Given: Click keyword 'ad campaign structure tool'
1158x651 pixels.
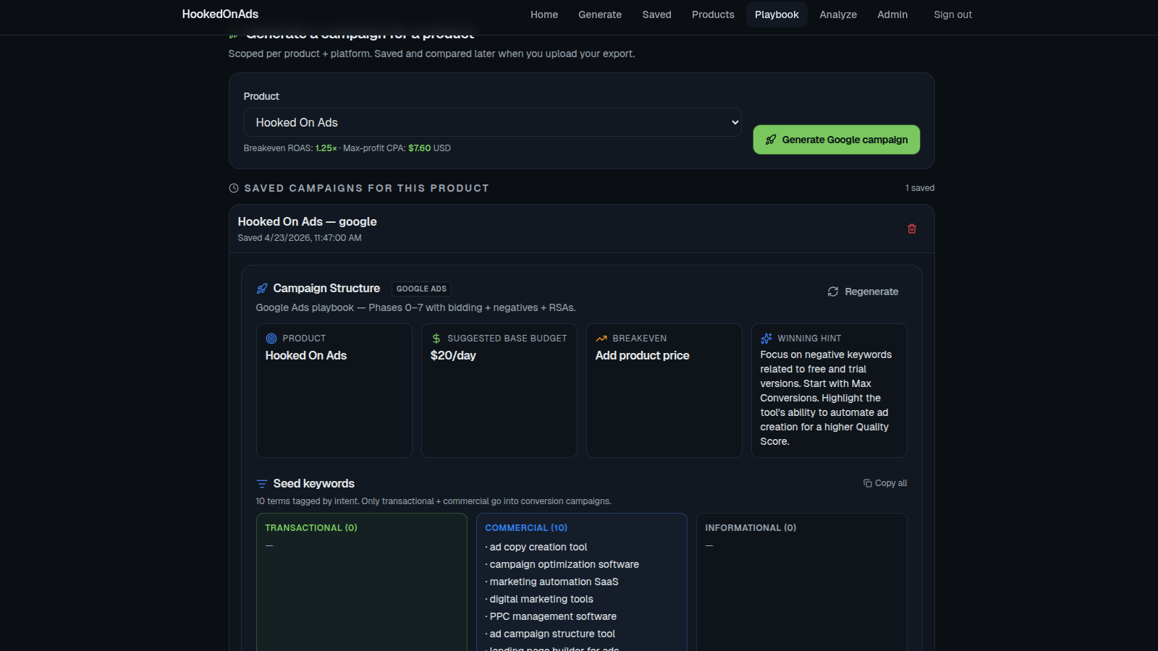Looking at the screenshot, I should 552,634.
